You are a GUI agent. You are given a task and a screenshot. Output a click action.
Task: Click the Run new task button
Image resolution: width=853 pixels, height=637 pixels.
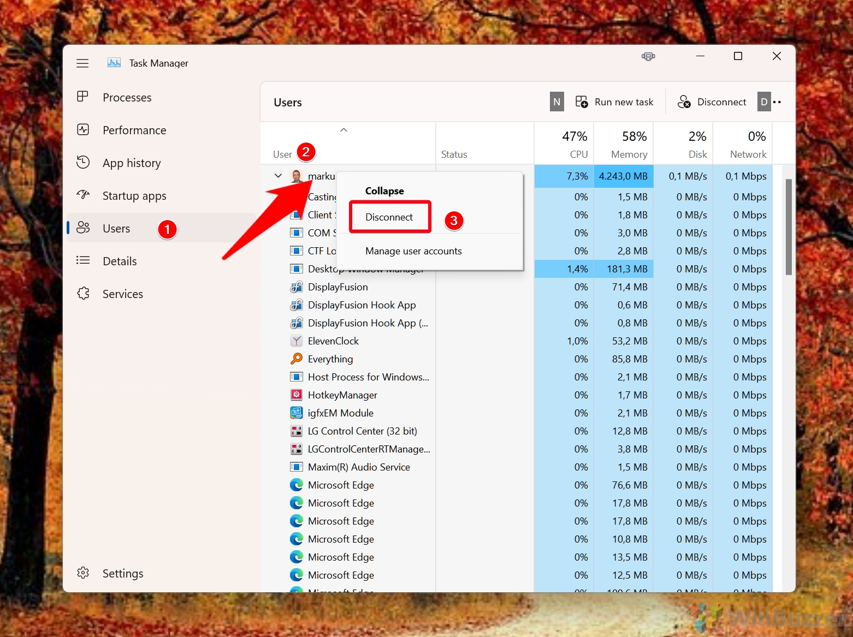614,102
